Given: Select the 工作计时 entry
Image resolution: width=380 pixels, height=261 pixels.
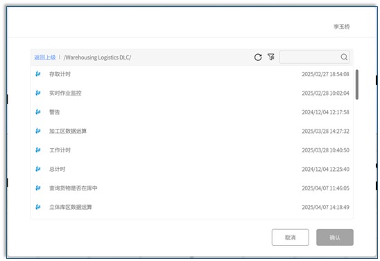Looking at the screenshot, I should coord(60,150).
